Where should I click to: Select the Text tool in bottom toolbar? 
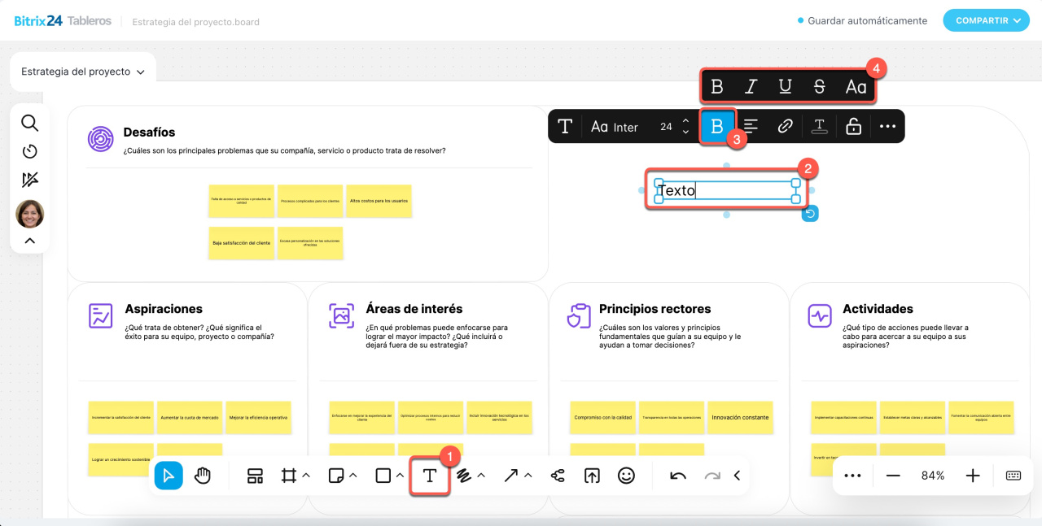tap(429, 476)
